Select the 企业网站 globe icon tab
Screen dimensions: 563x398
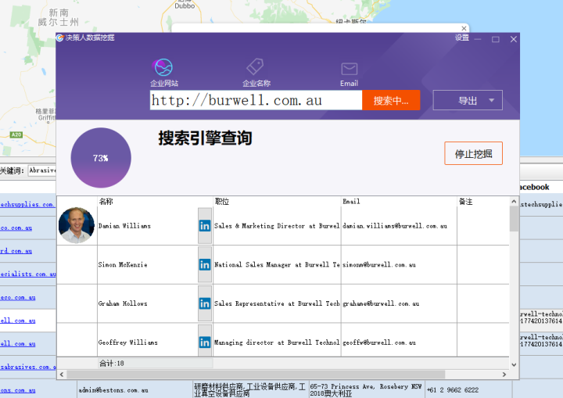click(x=163, y=73)
